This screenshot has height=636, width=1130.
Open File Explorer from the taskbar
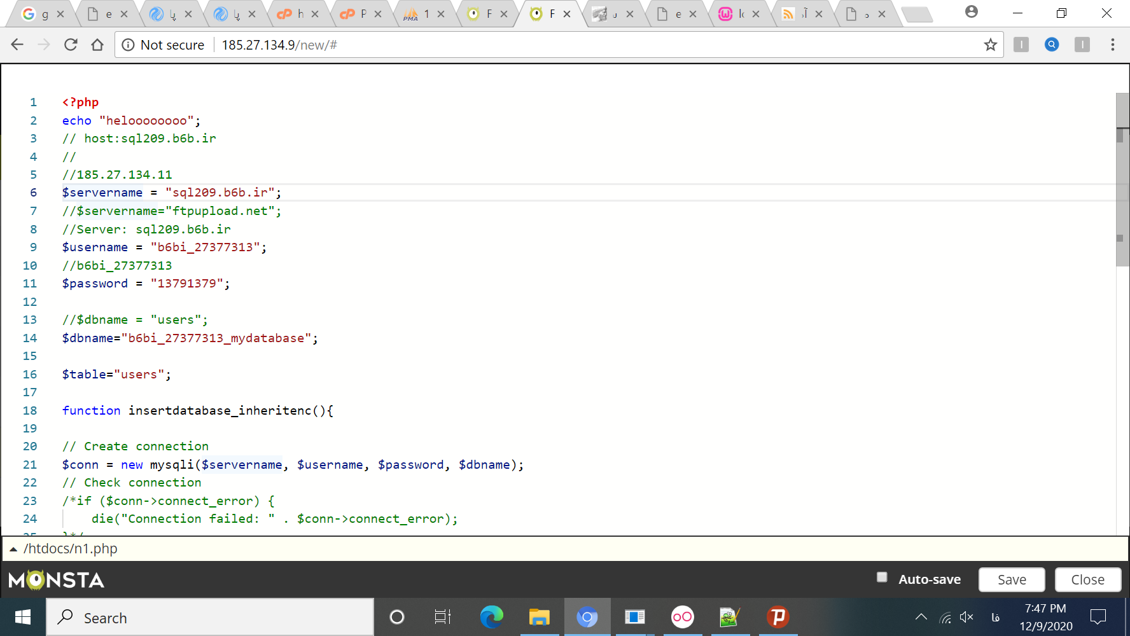[x=539, y=617]
